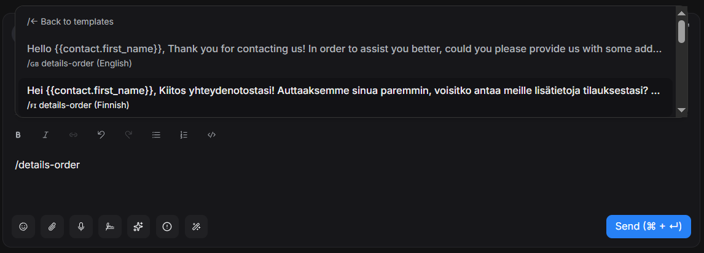Insert a bulleted list
This screenshot has height=253, width=704.
coord(156,134)
